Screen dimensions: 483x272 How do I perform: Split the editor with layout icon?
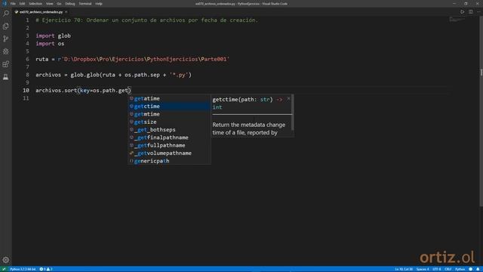click(471, 12)
